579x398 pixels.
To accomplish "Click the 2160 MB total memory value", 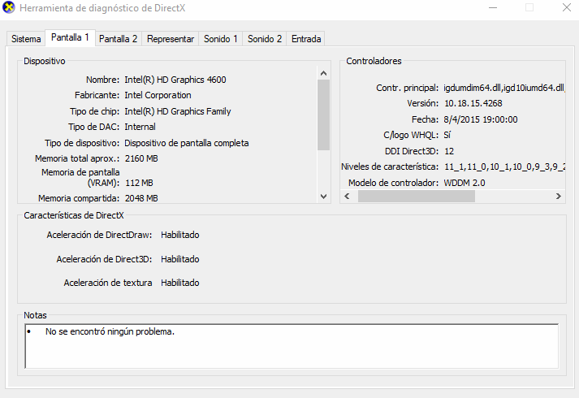I will (x=141, y=158).
